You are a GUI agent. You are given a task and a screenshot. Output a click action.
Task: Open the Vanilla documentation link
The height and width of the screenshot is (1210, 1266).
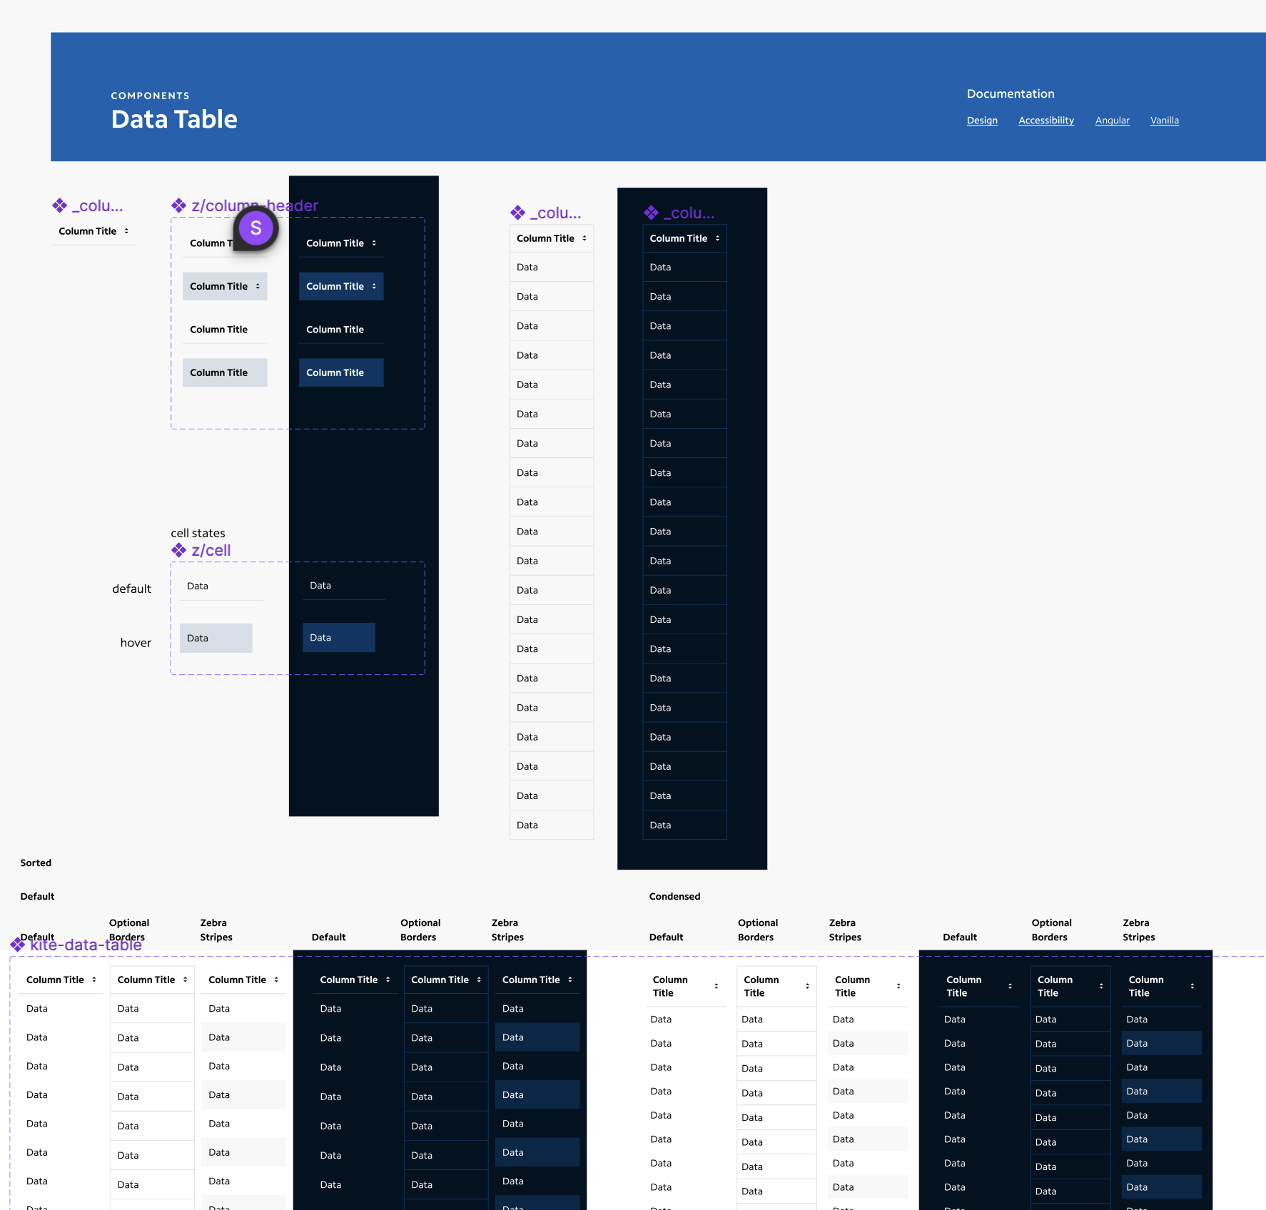[1165, 121]
